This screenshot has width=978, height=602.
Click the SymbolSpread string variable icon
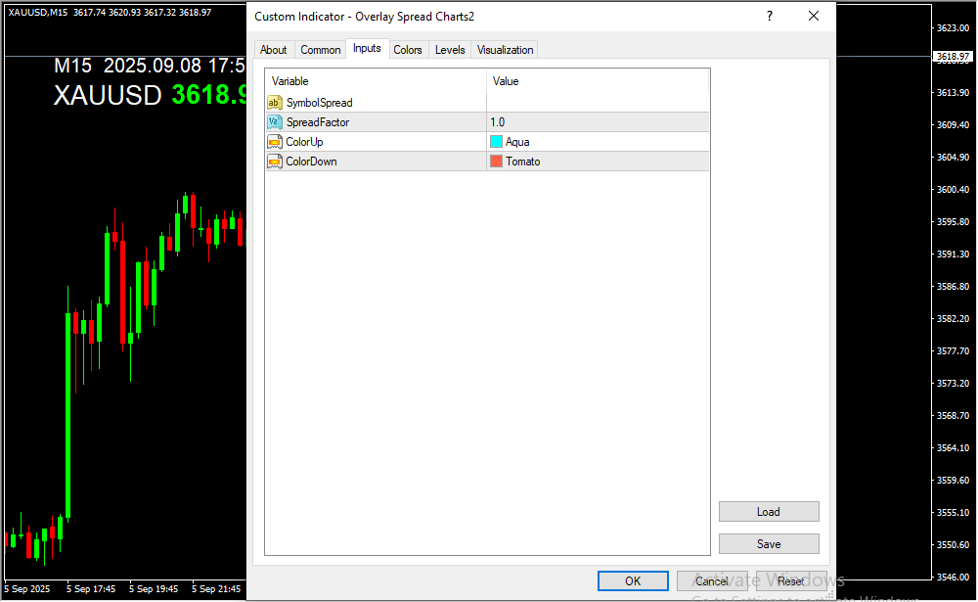(275, 103)
